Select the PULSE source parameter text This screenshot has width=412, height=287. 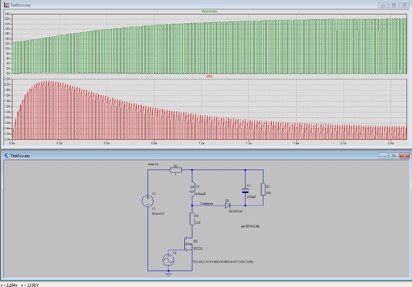tap(223, 262)
